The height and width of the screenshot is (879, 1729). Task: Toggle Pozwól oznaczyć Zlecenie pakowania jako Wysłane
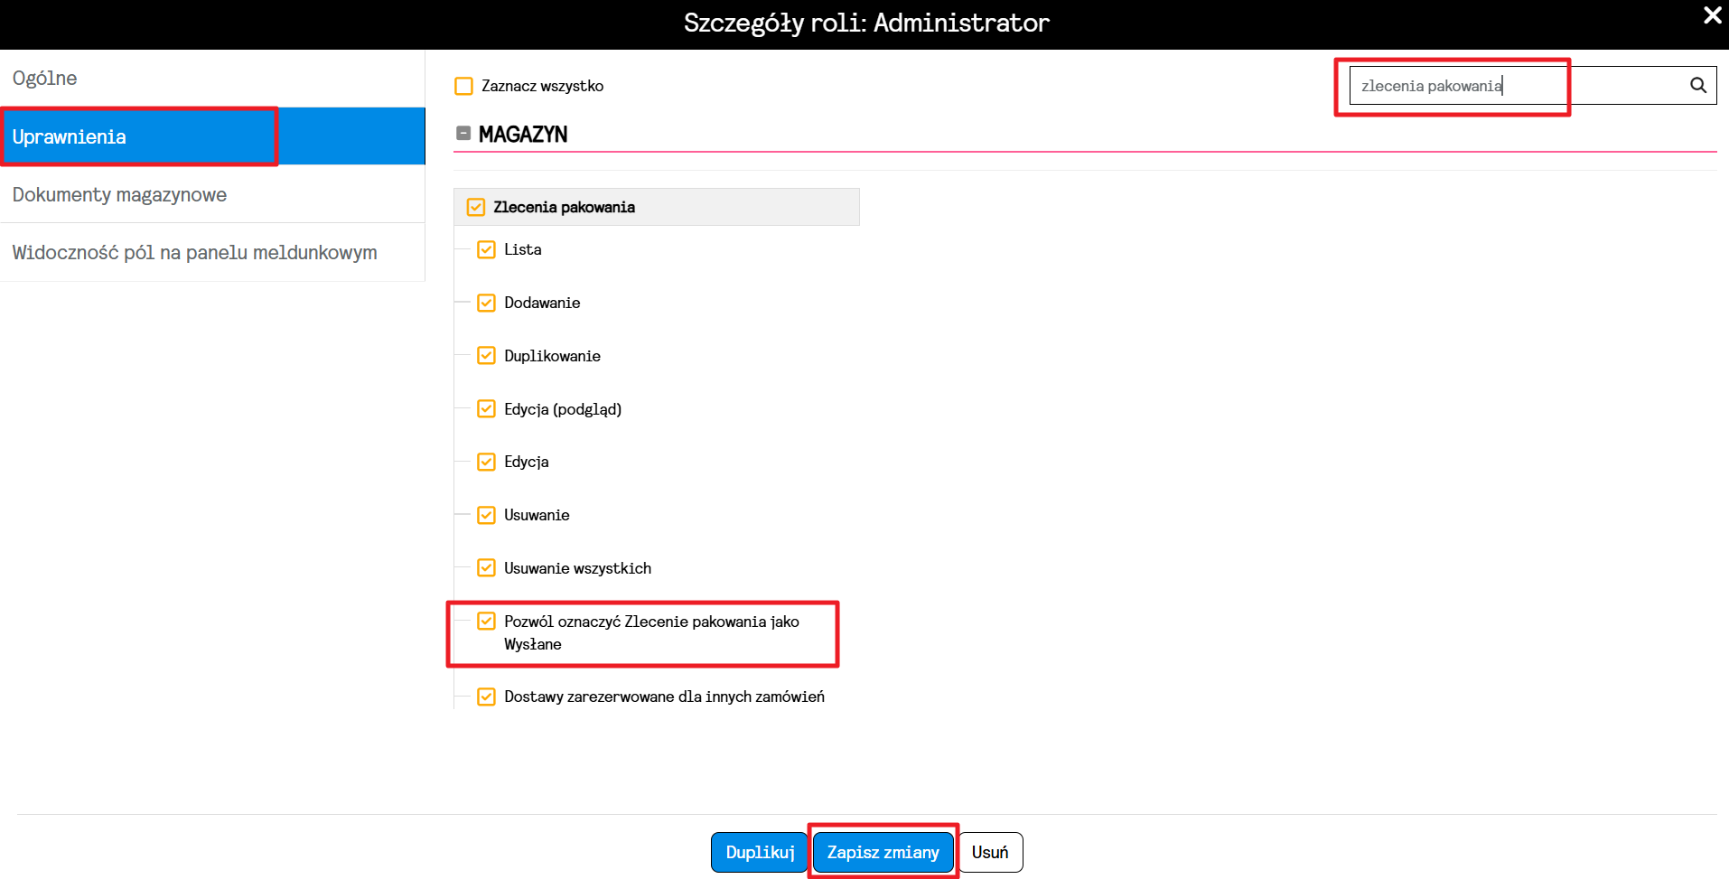pyautogui.click(x=486, y=621)
